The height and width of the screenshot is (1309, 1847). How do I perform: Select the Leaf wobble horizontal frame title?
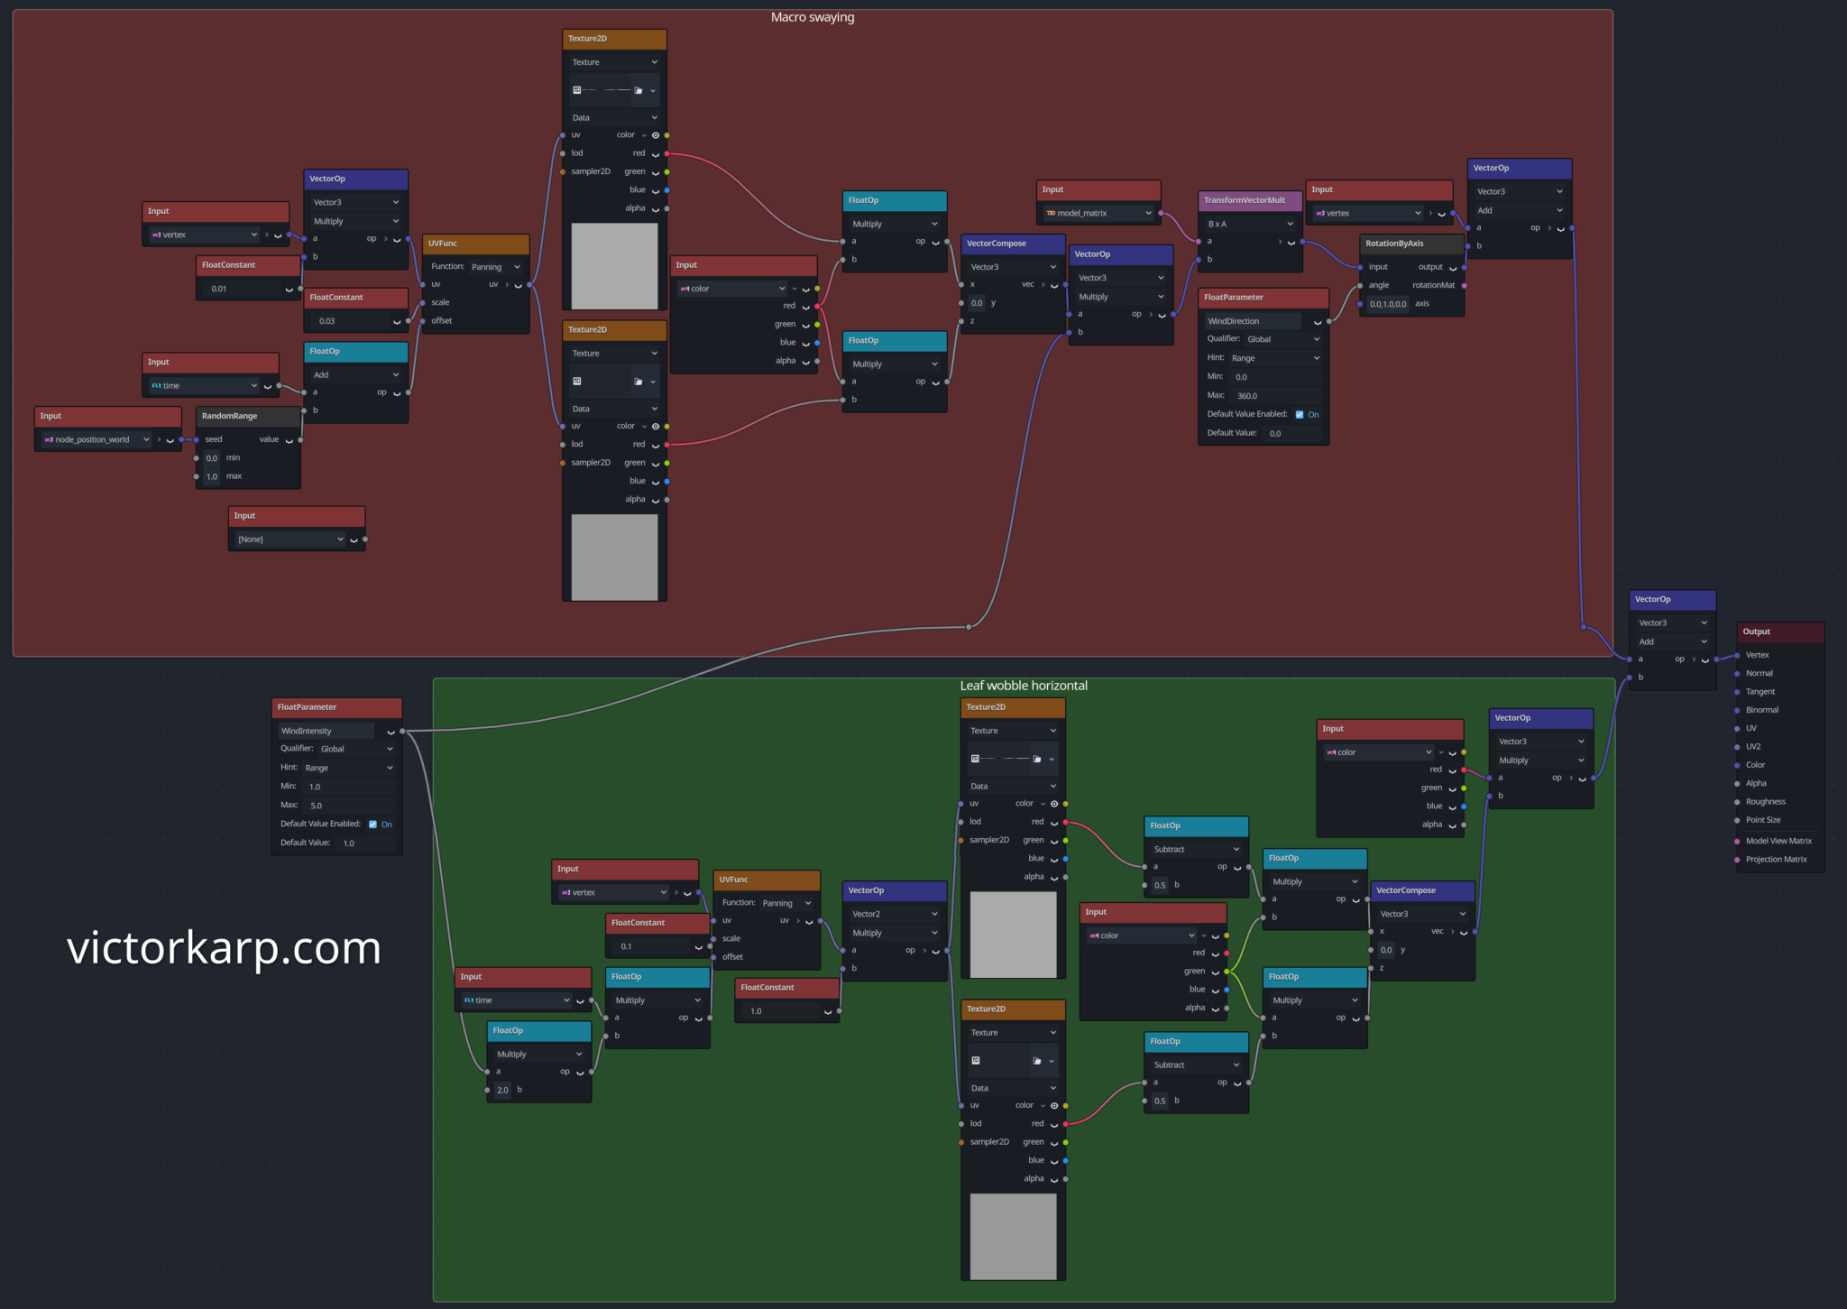click(1024, 686)
